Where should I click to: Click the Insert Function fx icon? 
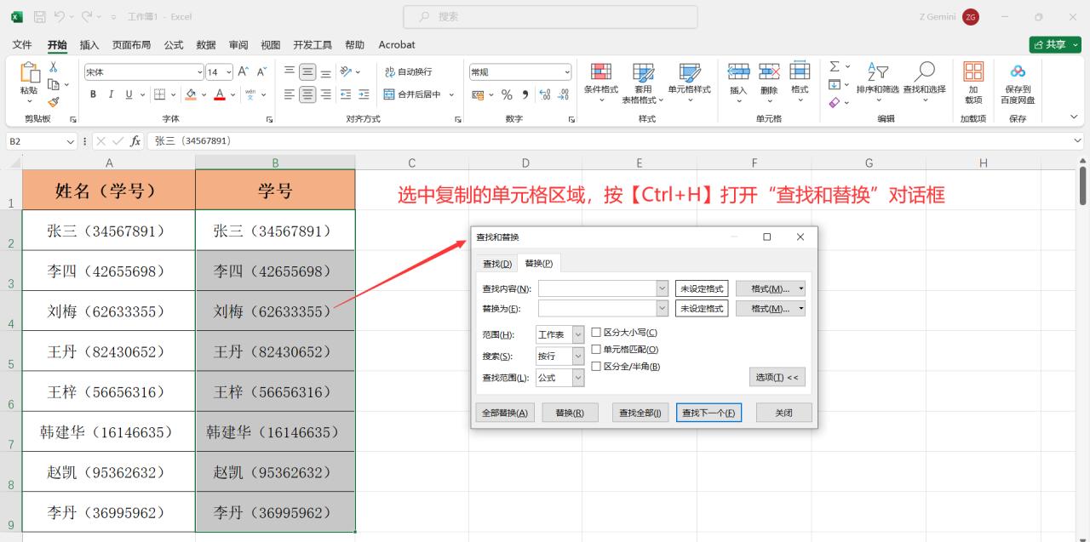point(135,141)
